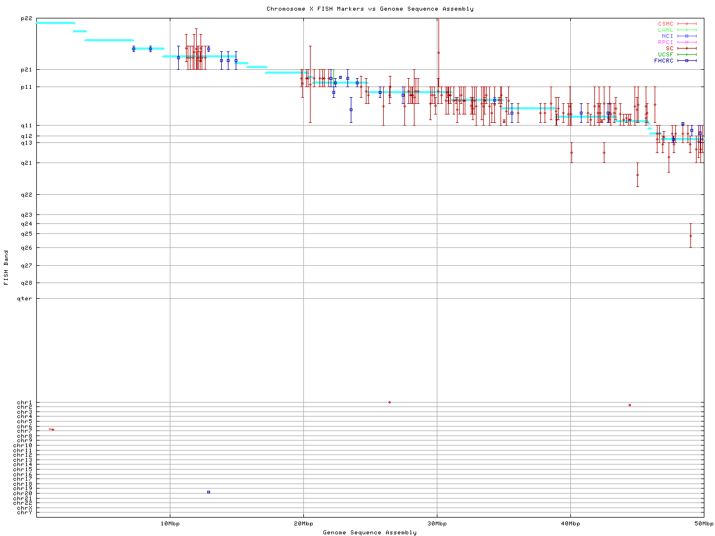Click the first cyan bar at p22
The height and width of the screenshot is (536, 715).
click(55, 23)
